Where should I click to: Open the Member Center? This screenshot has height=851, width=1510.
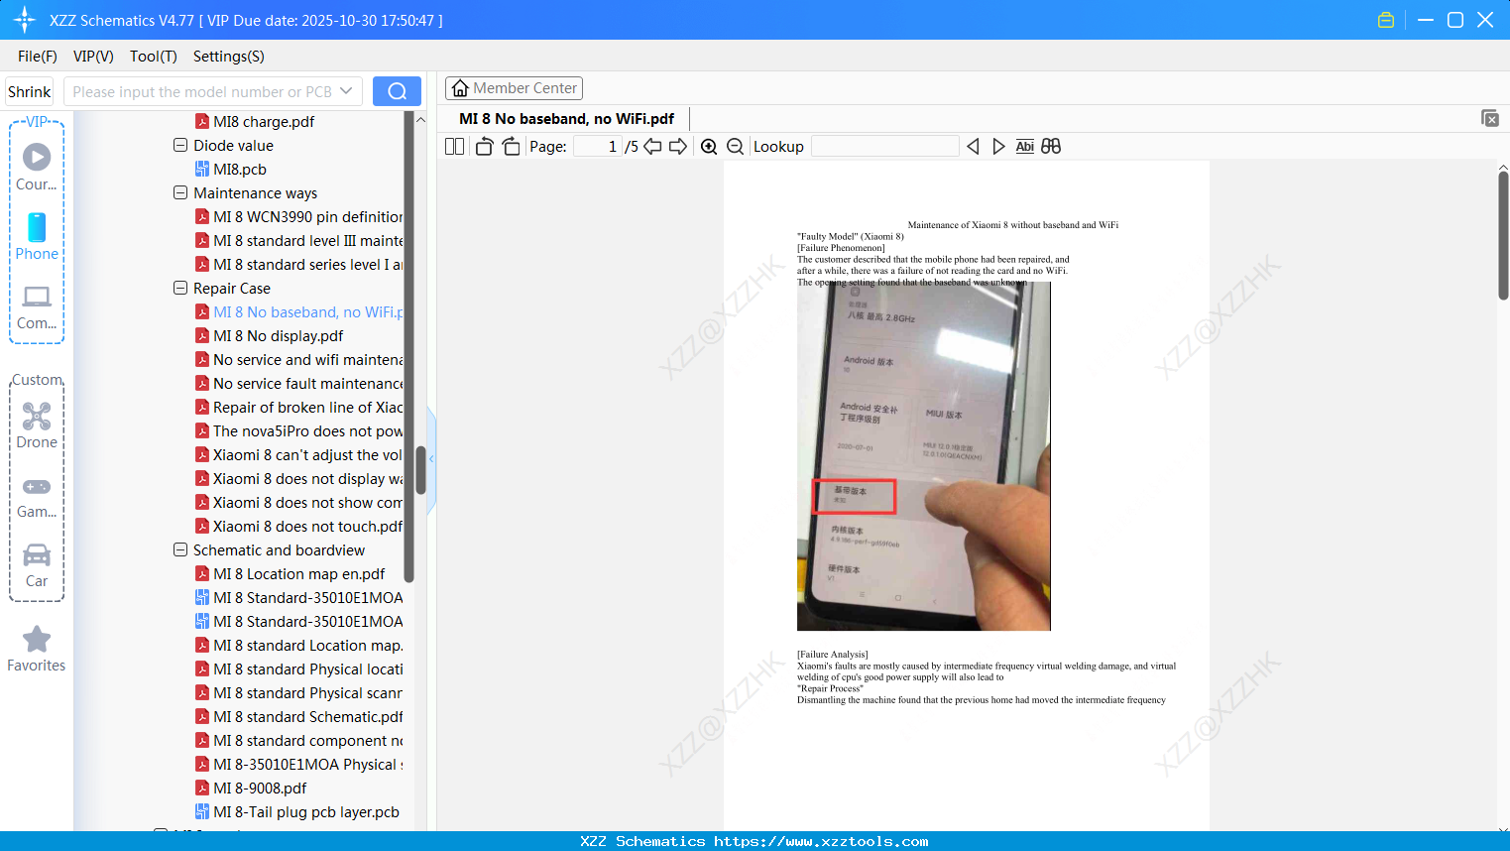click(514, 88)
